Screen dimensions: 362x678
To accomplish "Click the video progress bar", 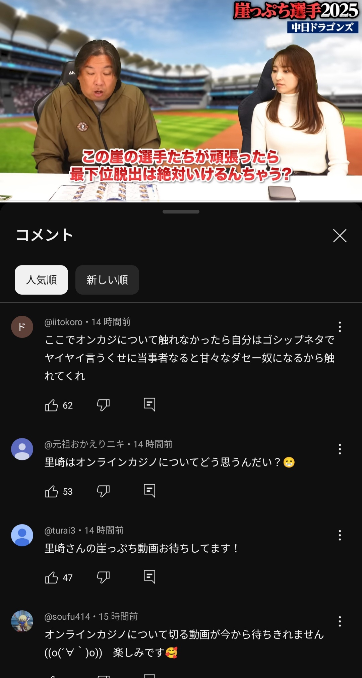I will (181, 201).
